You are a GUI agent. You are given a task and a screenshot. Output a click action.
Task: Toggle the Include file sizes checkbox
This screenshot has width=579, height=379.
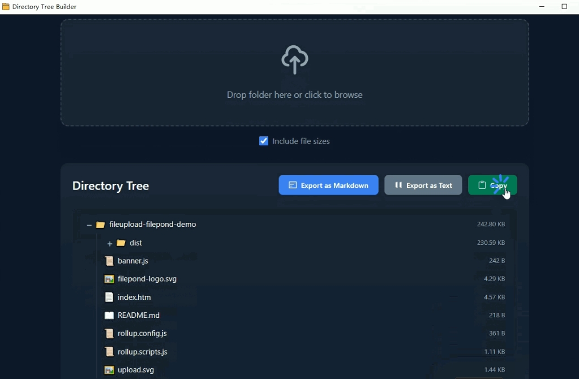[264, 141]
